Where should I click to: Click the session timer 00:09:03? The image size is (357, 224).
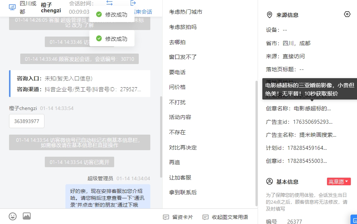coord(79,12)
